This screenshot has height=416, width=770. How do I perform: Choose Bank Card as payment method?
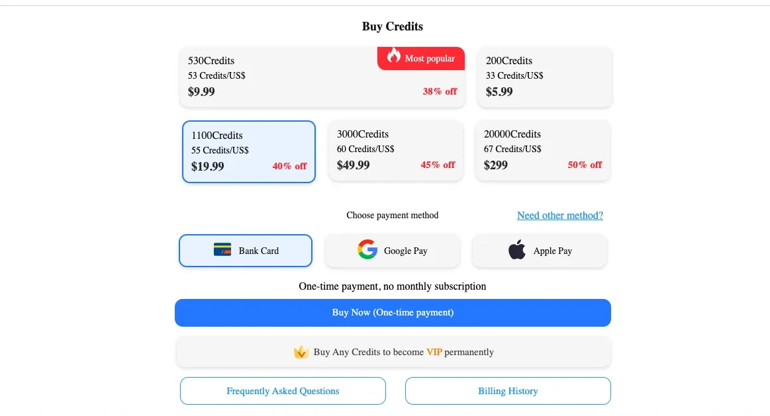pyautogui.click(x=246, y=251)
